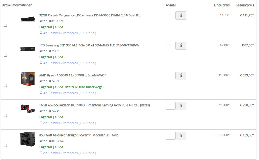Remove be quiet! Straight Power 11 using trash icon
The width and height of the screenshot is (259, 160).
[x=181, y=136]
